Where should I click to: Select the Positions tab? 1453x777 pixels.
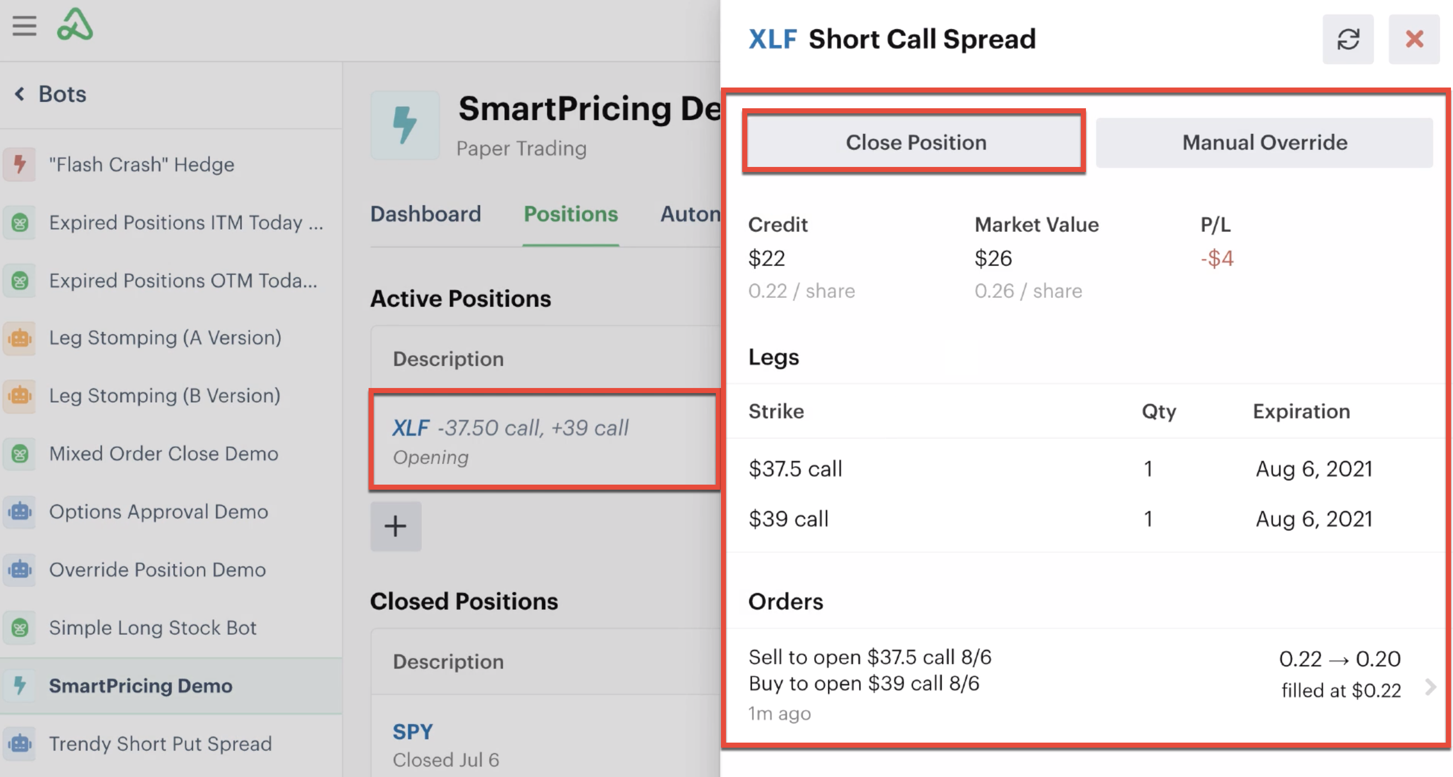tap(571, 214)
